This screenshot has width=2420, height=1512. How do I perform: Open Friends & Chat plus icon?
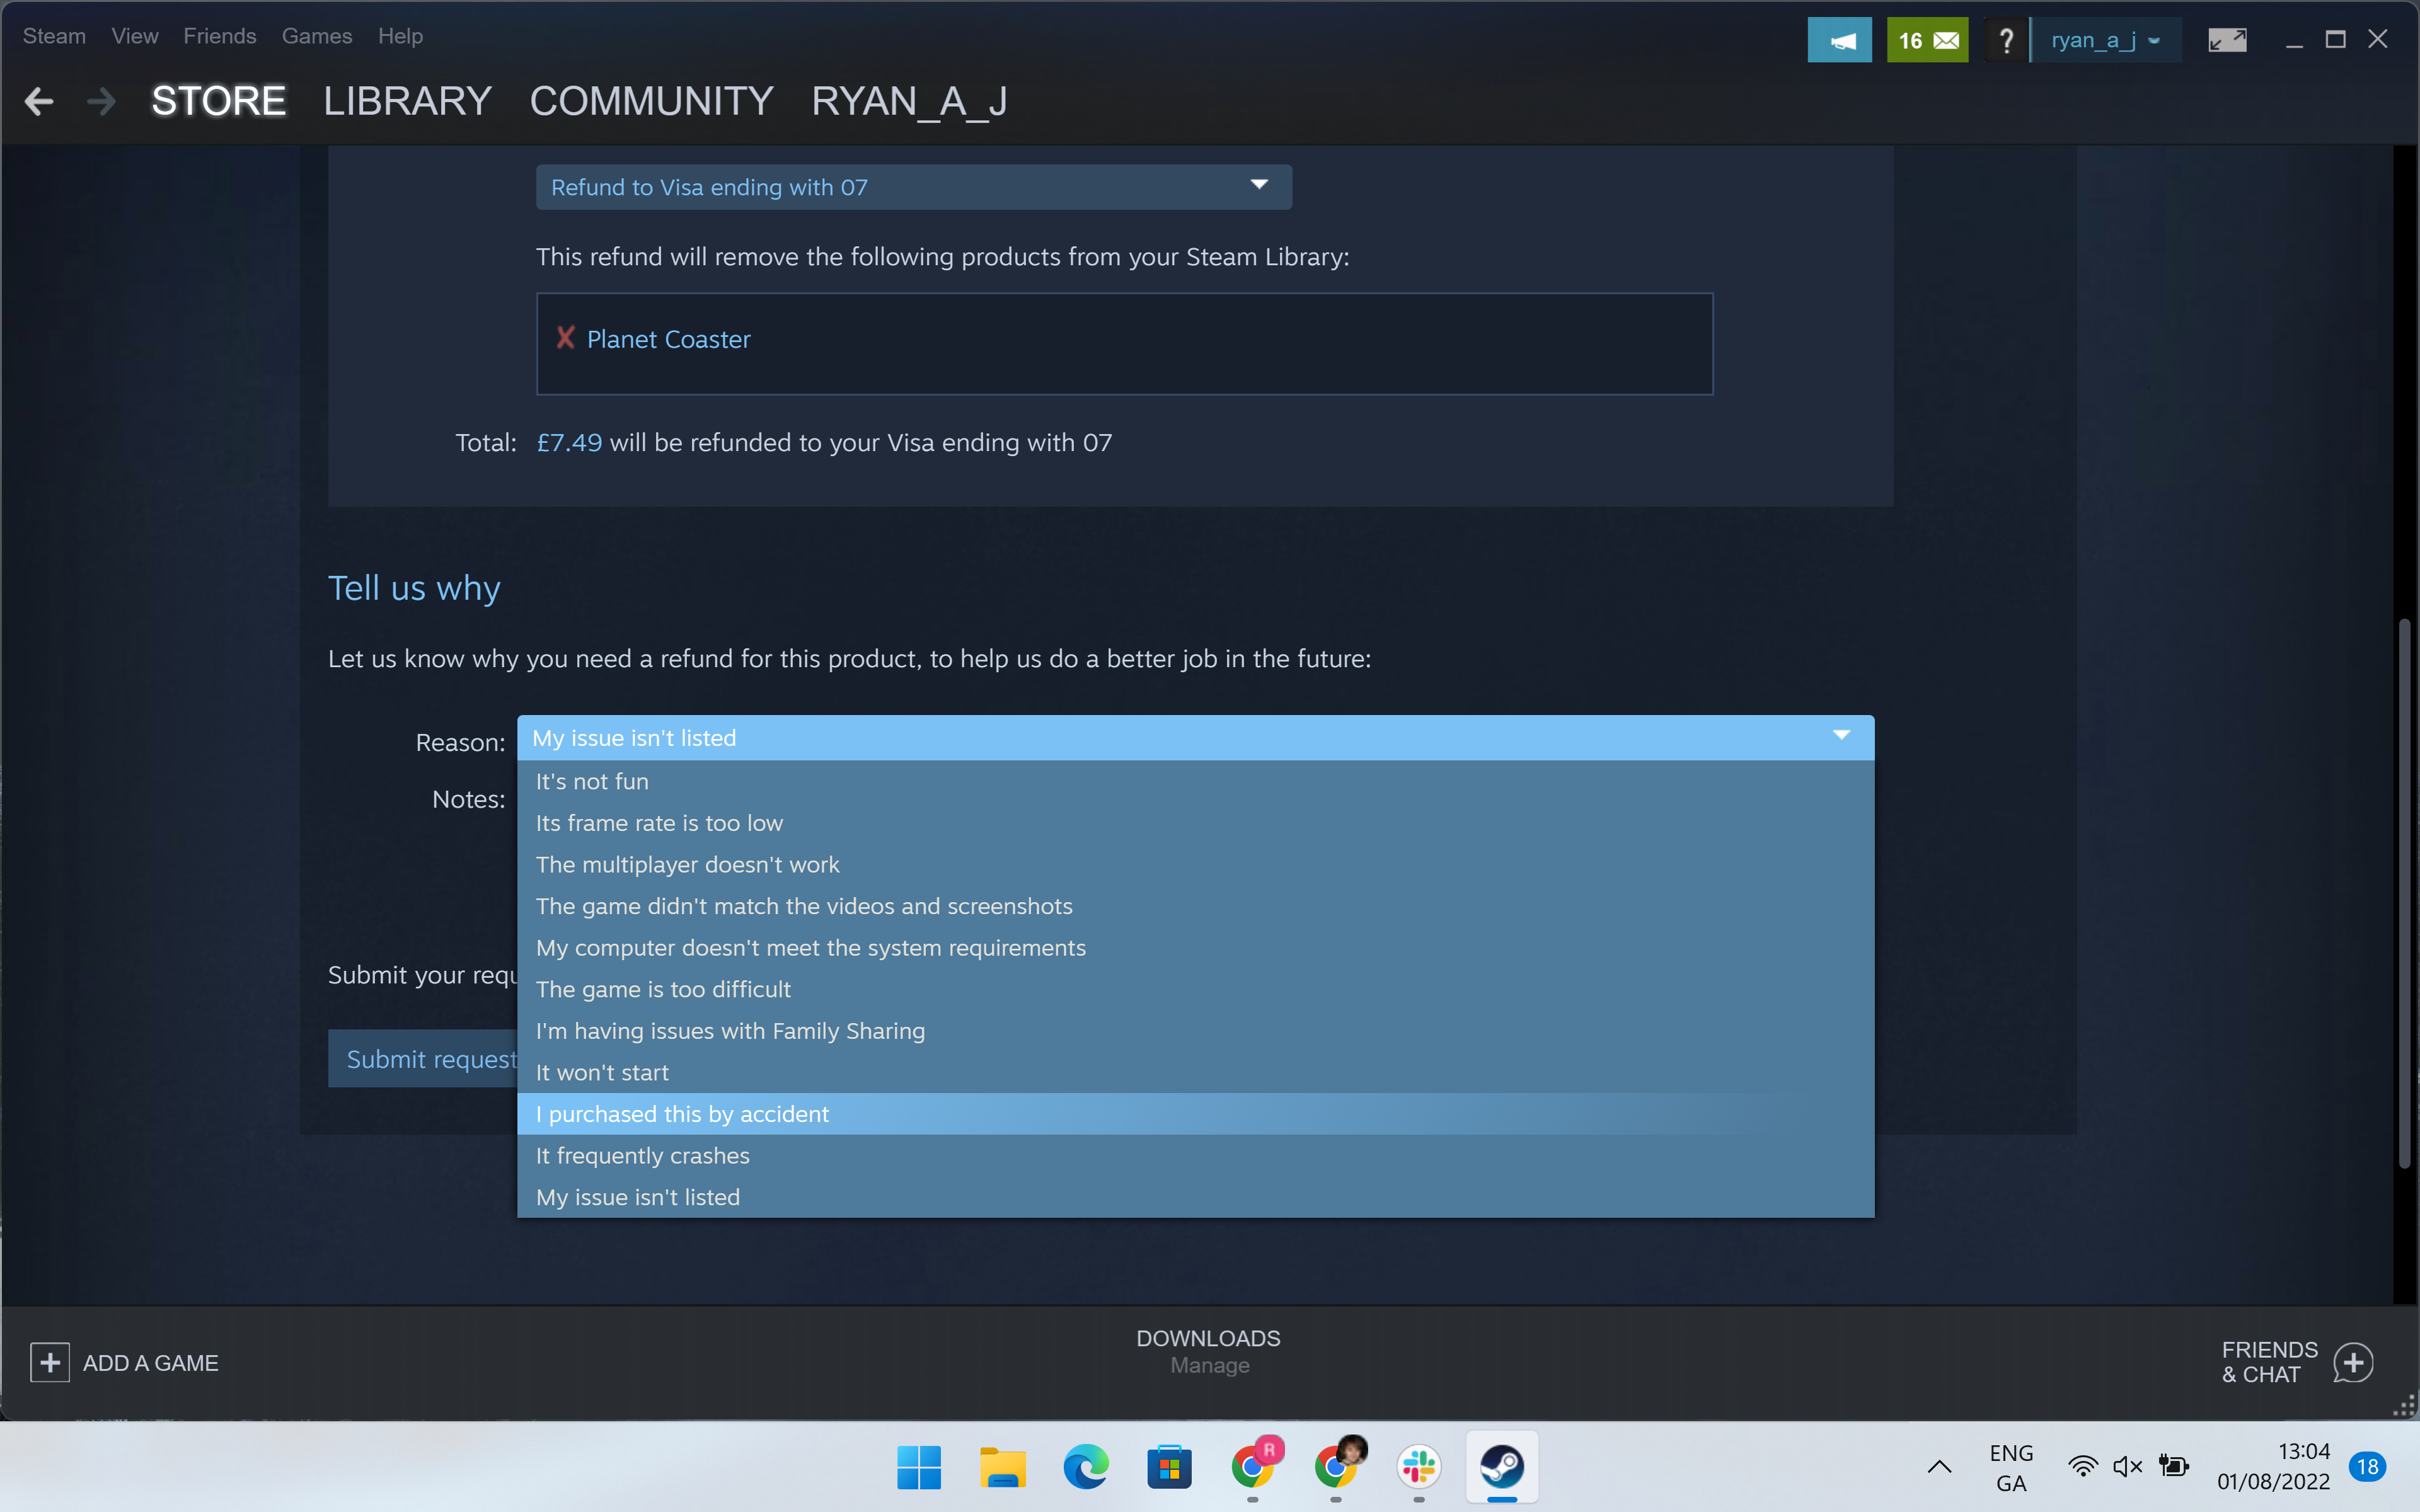pos(2353,1362)
